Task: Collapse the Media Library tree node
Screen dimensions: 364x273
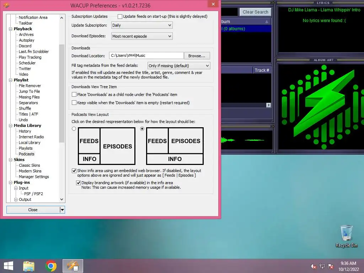Action: pyautogui.click(x=10, y=125)
